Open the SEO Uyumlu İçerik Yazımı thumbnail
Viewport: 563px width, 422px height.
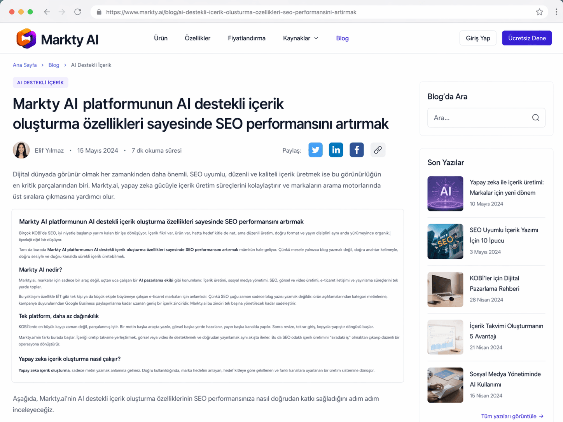click(x=445, y=241)
